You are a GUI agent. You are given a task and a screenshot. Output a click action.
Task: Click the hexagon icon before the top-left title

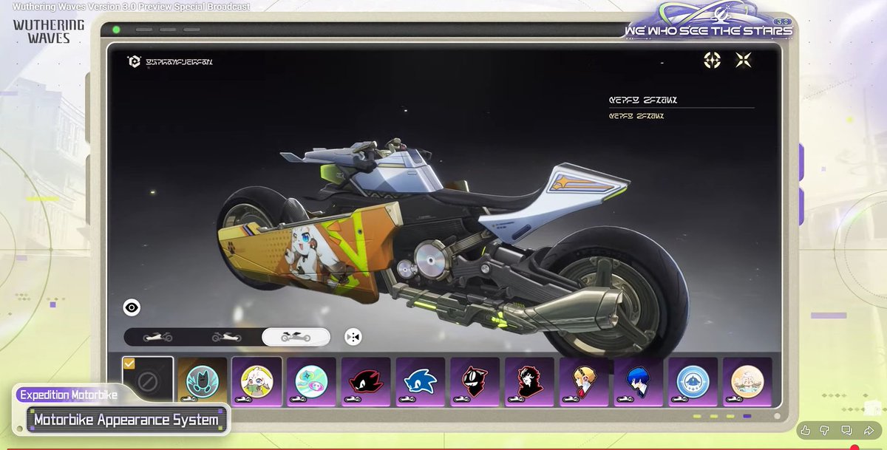(134, 62)
